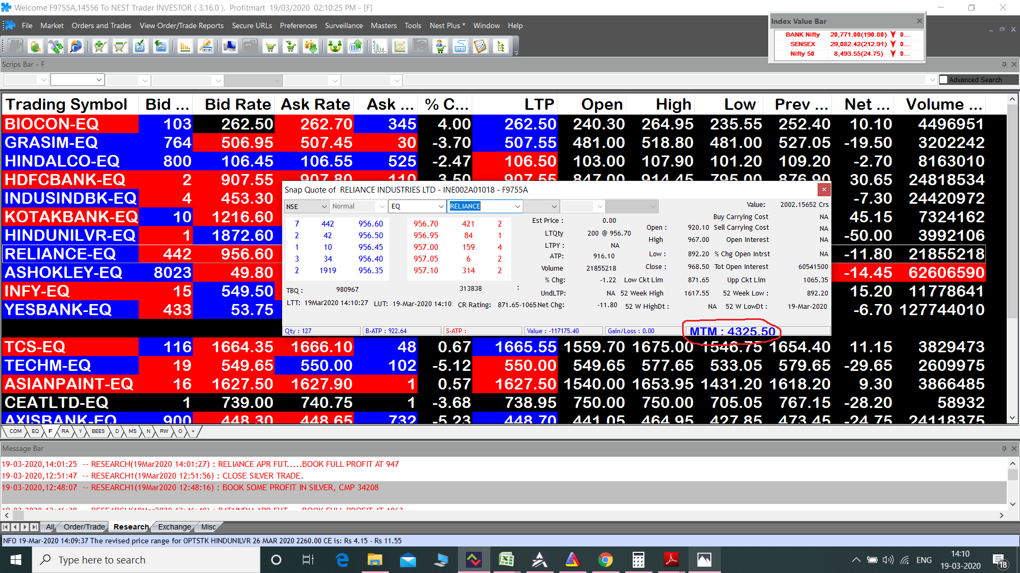Select the TCS-EQ row in market watch
Screen dimensions: 1020x573
click(494, 347)
